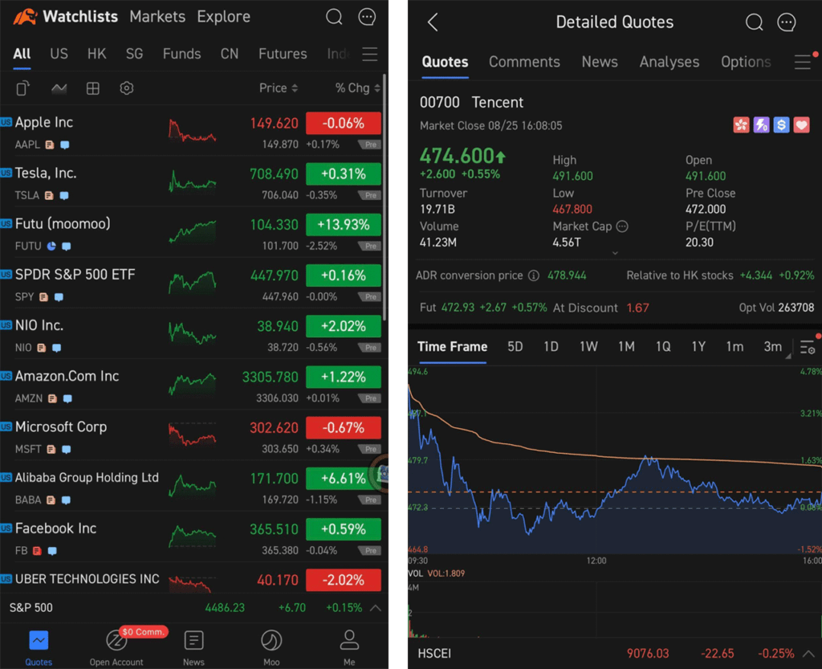The image size is (822, 669).
Task: Open the messages chat bubble in Watchlists header
Action: (367, 17)
